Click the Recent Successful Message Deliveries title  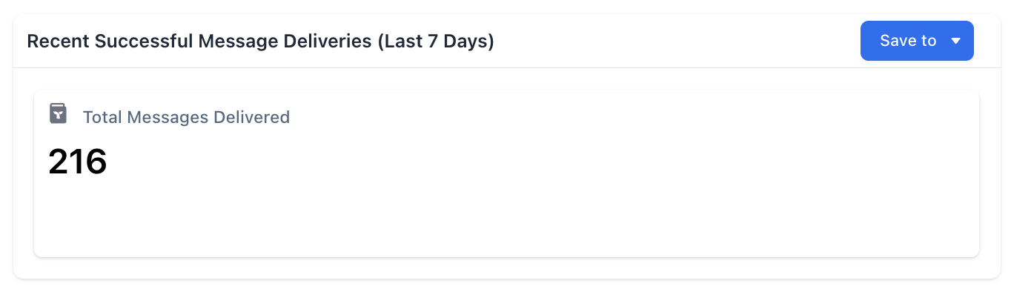pyautogui.click(x=260, y=41)
